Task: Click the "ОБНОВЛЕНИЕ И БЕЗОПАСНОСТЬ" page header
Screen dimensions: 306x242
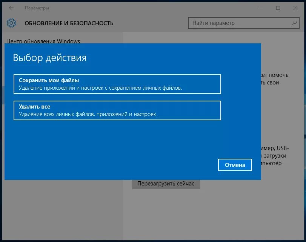Action: click(69, 23)
